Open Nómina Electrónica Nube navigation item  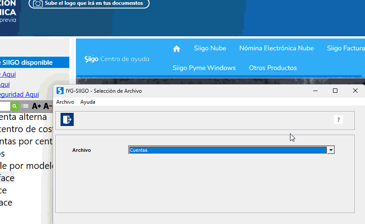point(276,48)
